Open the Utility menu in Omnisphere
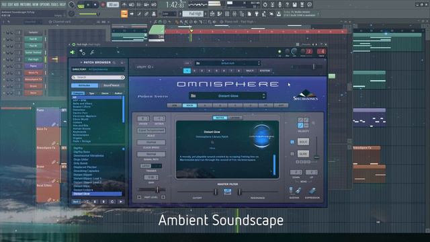The width and height of the screenshot is (430, 242). [x=144, y=67]
